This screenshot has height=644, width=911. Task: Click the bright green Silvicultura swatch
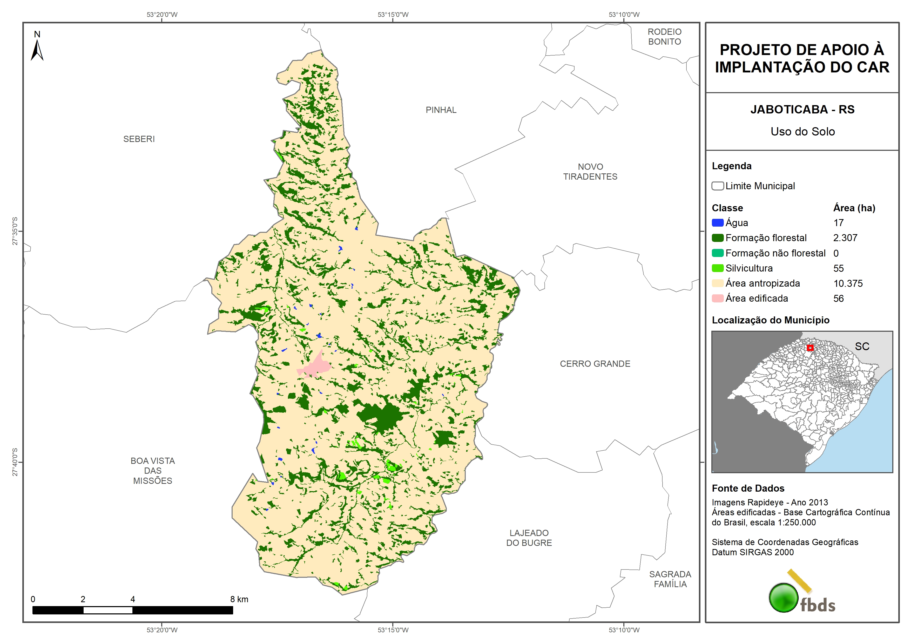[x=717, y=268]
